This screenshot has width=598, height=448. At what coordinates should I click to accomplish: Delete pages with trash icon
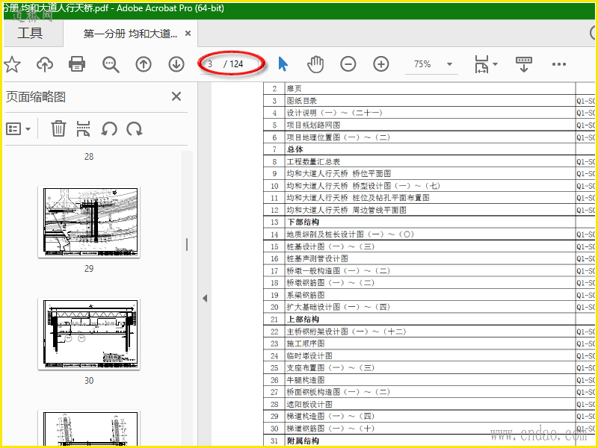click(x=58, y=128)
